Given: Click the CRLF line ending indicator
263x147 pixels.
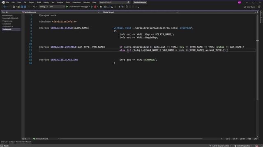Looking at the screenshot, I should tap(256, 139).
